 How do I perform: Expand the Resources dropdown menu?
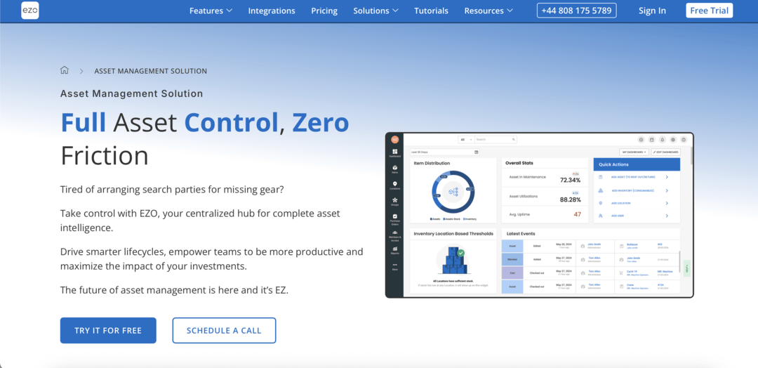point(488,11)
